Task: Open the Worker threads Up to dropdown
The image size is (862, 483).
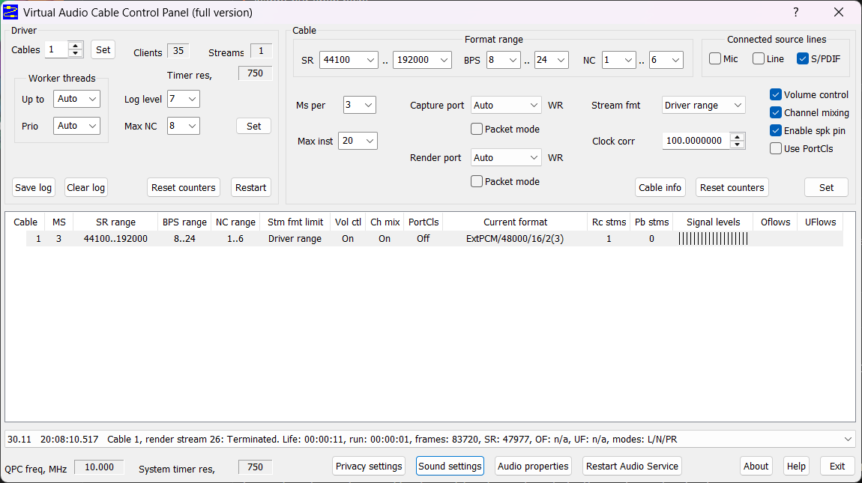Action: (x=76, y=99)
